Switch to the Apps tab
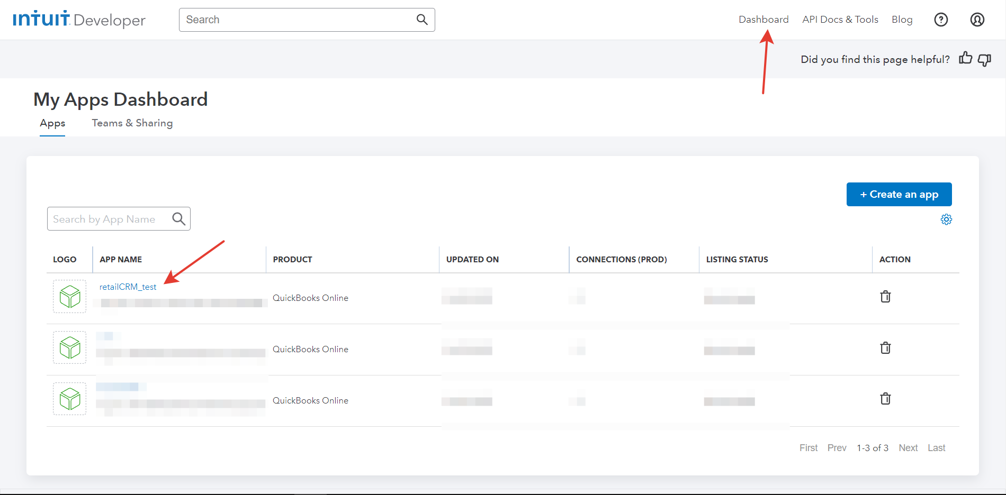The image size is (1006, 495). (x=52, y=123)
